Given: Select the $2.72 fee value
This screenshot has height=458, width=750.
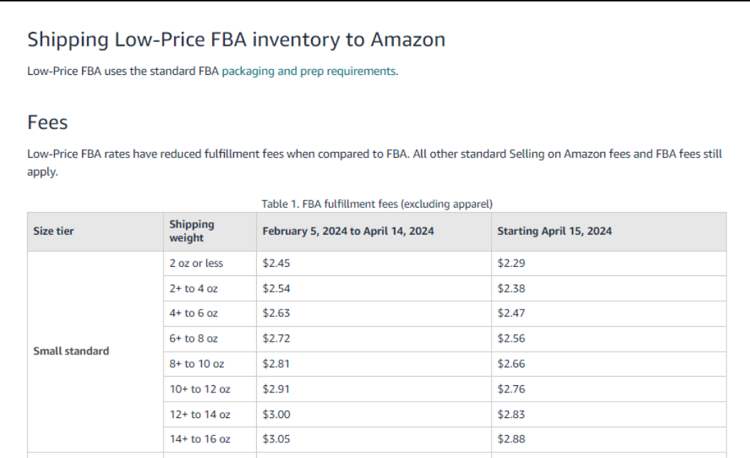Looking at the screenshot, I should click(x=276, y=339).
